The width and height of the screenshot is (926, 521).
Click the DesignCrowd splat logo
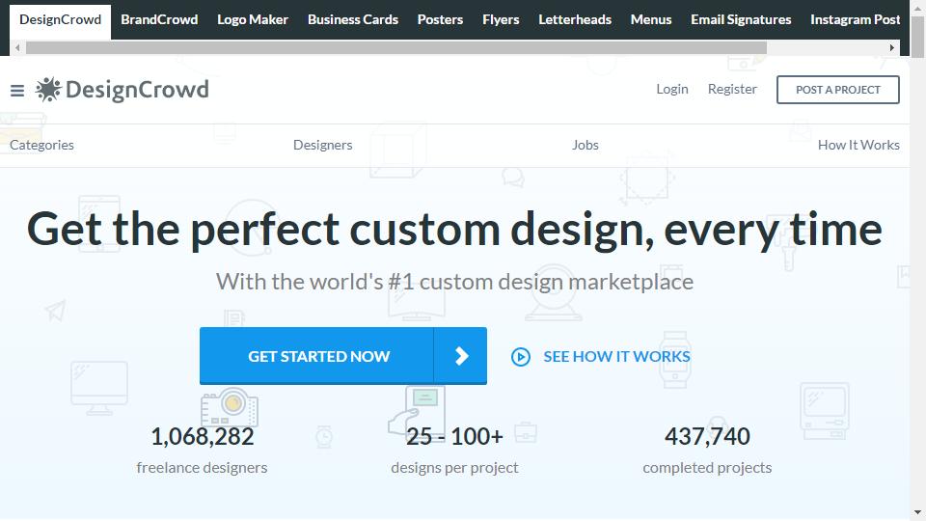click(x=48, y=89)
